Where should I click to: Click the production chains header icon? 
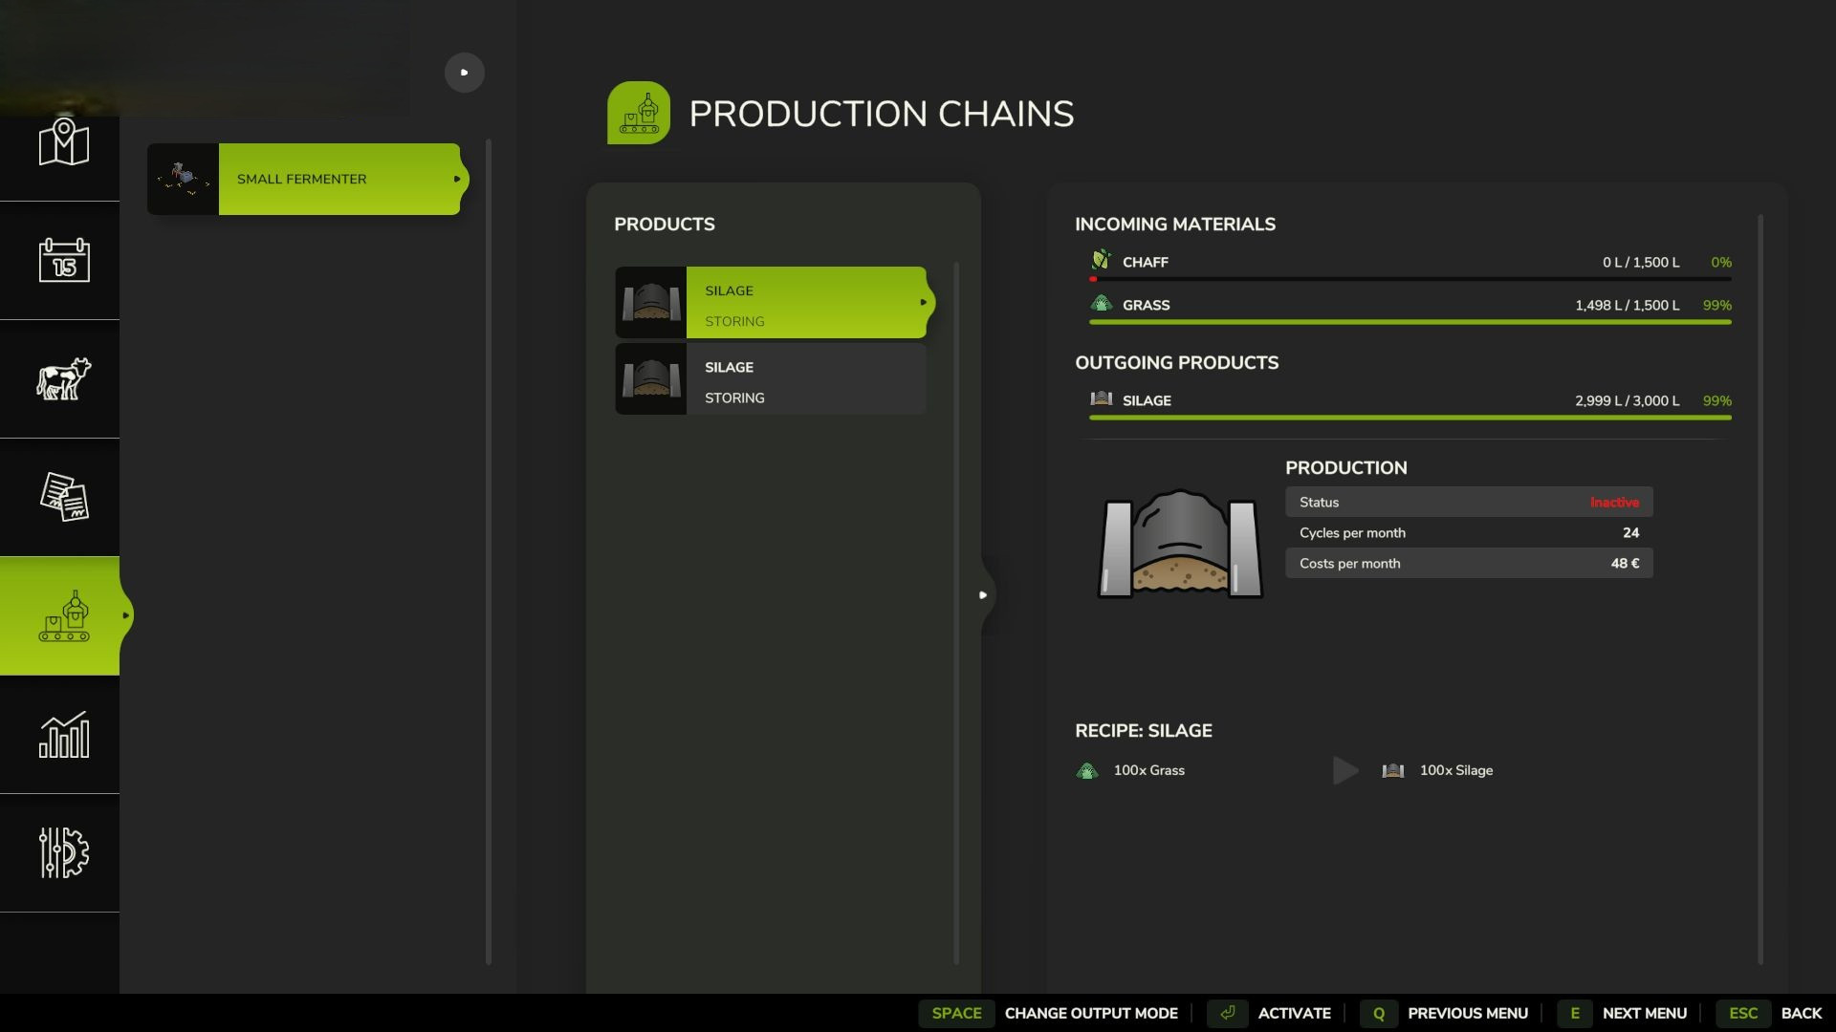638,113
